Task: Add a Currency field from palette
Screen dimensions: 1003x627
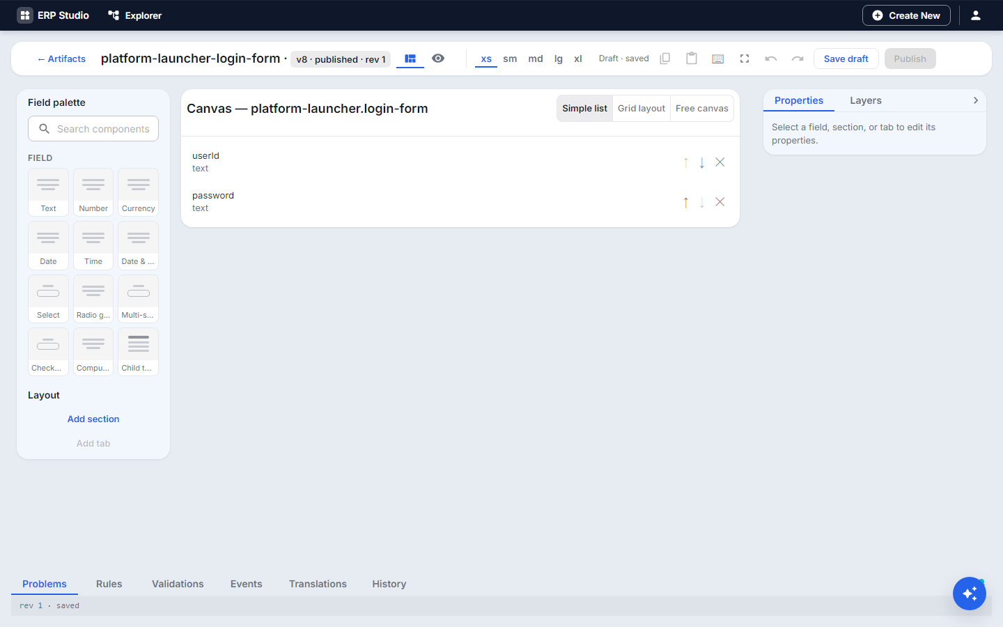Action: 139,192
